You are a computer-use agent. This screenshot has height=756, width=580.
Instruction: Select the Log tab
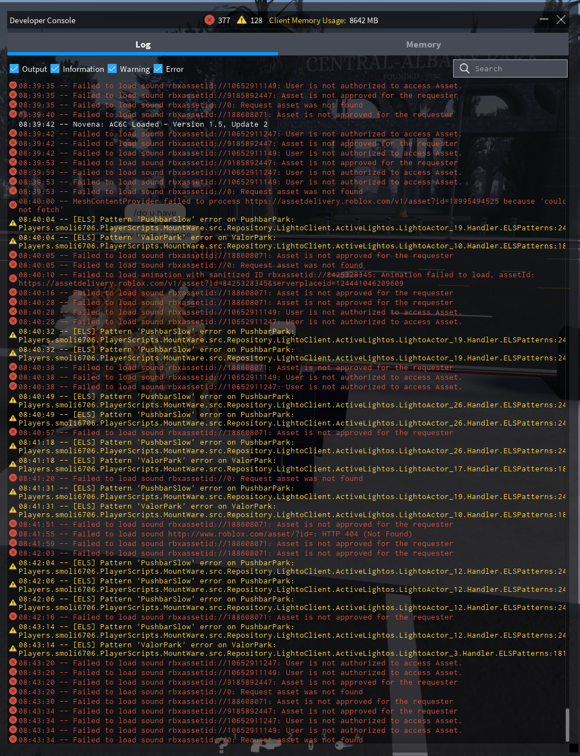click(x=143, y=44)
